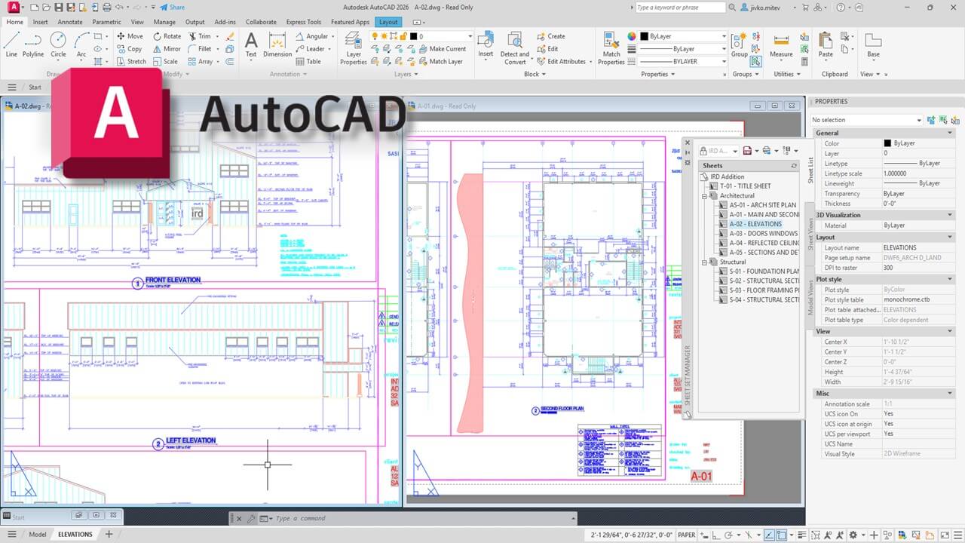
Task: Click the Paste clipboard tool
Action: pyautogui.click(x=826, y=44)
